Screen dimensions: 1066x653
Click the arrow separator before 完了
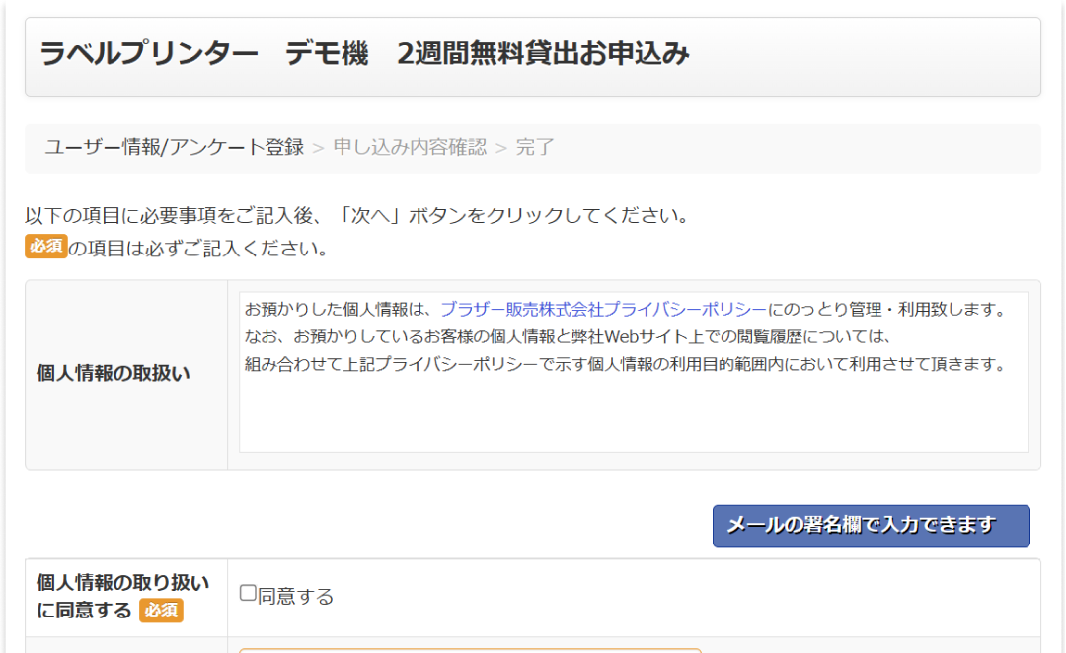coord(501,148)
